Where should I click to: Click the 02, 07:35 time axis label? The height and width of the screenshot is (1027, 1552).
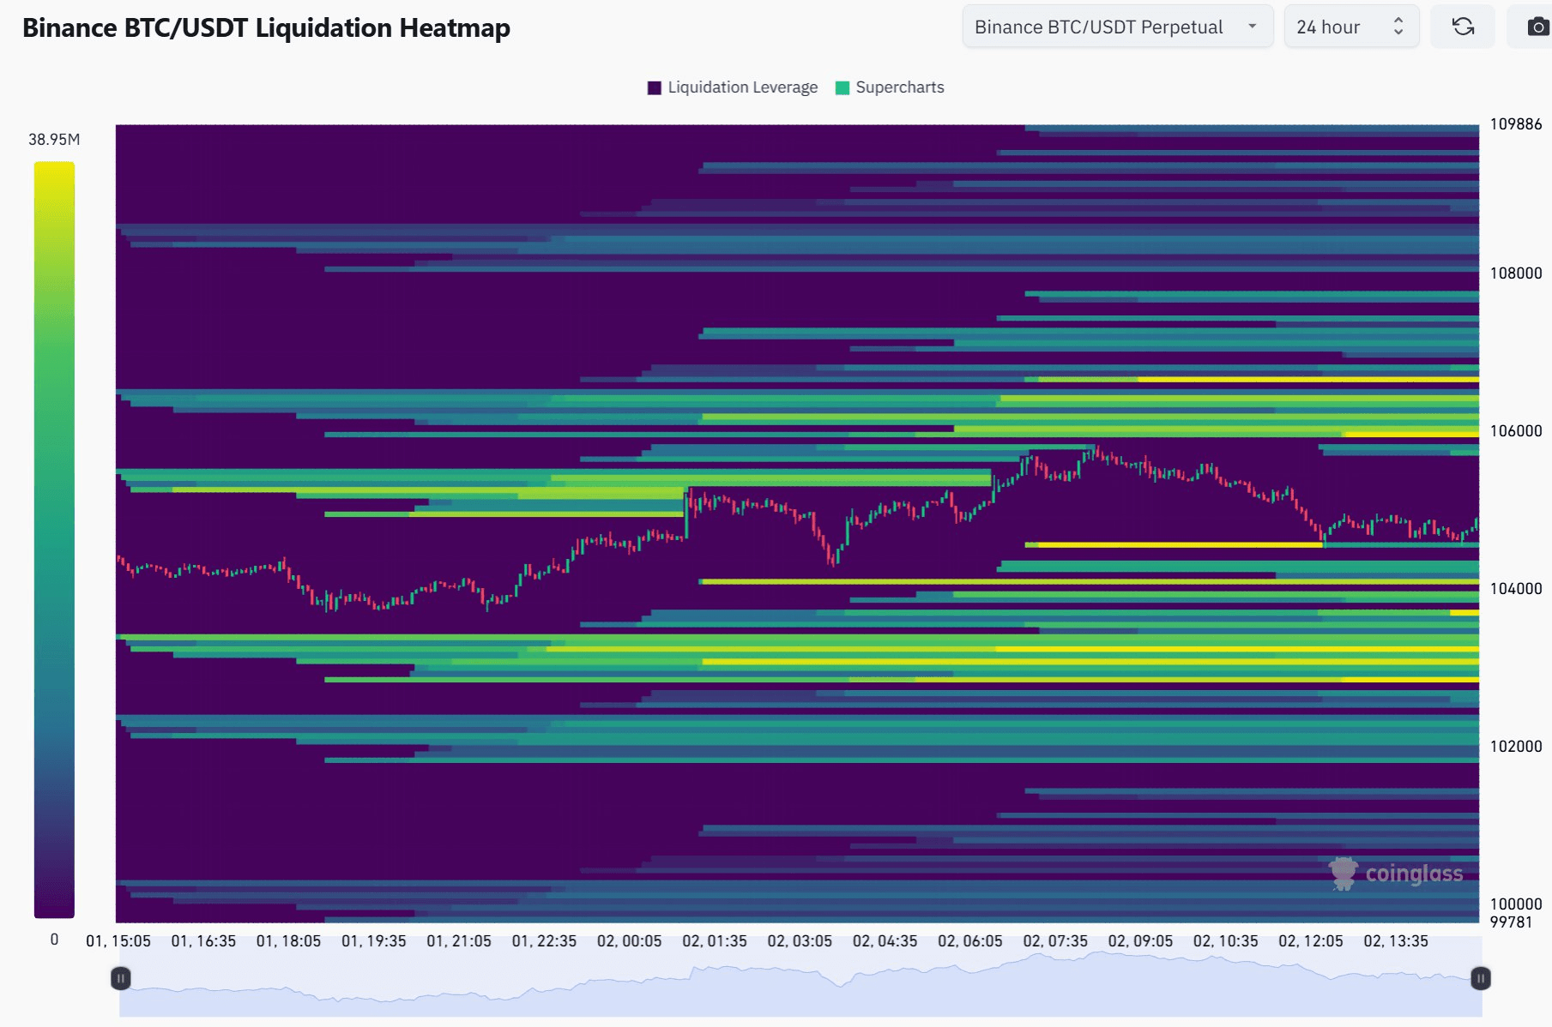pos(1054,941)
